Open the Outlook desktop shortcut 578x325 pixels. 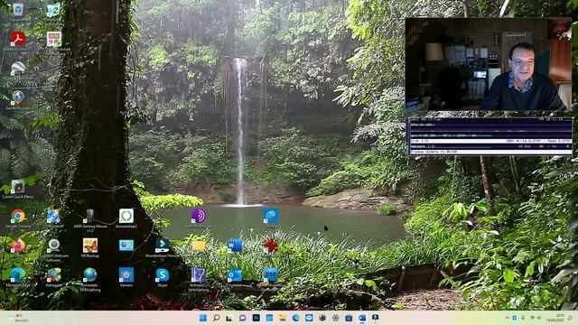pyautogui.click(x=235, y=274)
